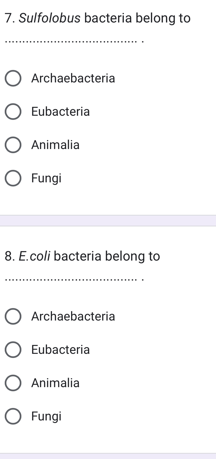Select Archaebacteria for question 8
The image size is (216, 459).
[13, 316]
